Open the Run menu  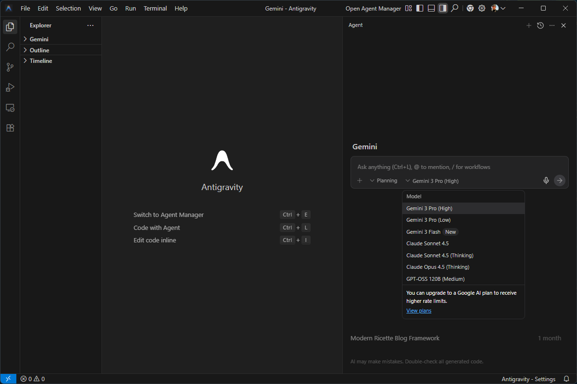(x=130, y=8)
